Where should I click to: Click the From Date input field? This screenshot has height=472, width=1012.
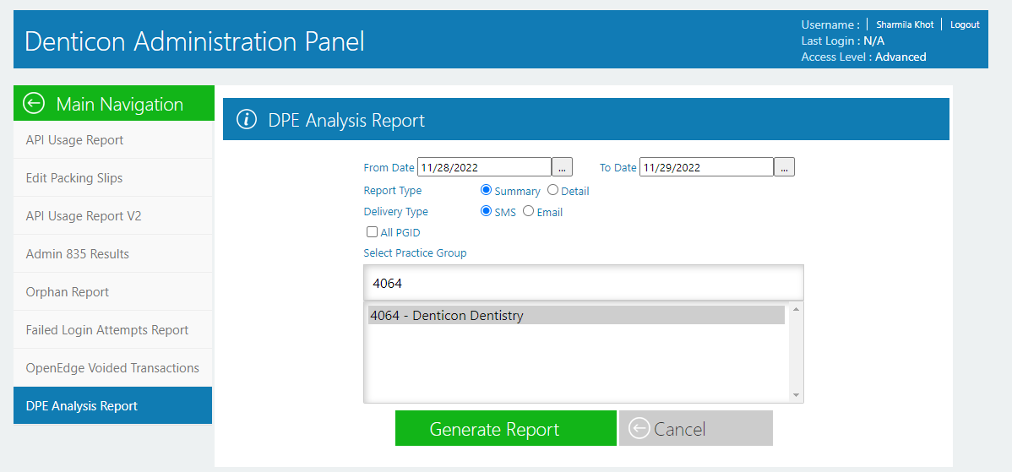(484, 167)
